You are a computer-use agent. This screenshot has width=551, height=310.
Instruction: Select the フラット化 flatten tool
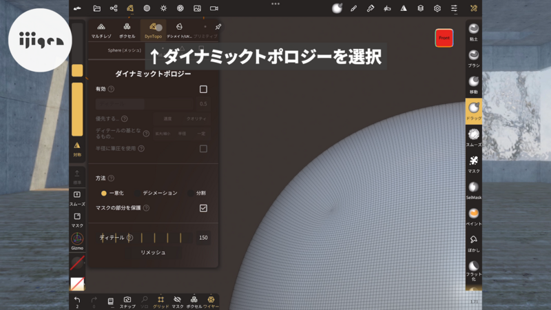point(474,271)
